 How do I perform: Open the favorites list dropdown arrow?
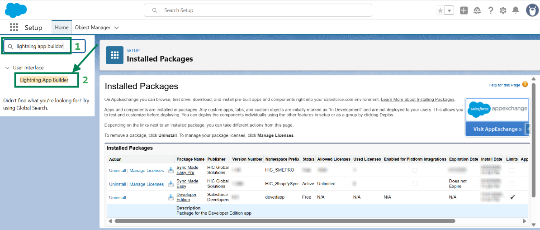(x=449, y=10)
